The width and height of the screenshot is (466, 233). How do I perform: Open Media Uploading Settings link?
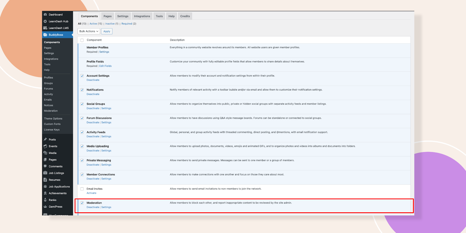(x=106, y=151)
